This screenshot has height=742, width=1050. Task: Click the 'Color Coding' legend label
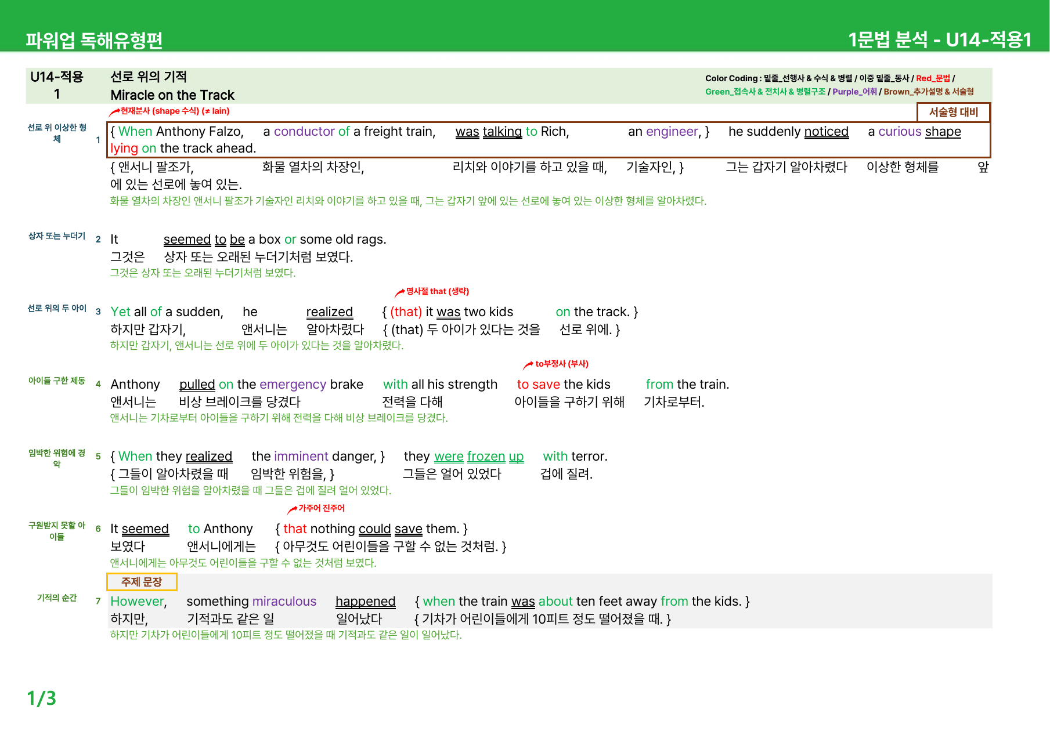(x=731, y=78)
